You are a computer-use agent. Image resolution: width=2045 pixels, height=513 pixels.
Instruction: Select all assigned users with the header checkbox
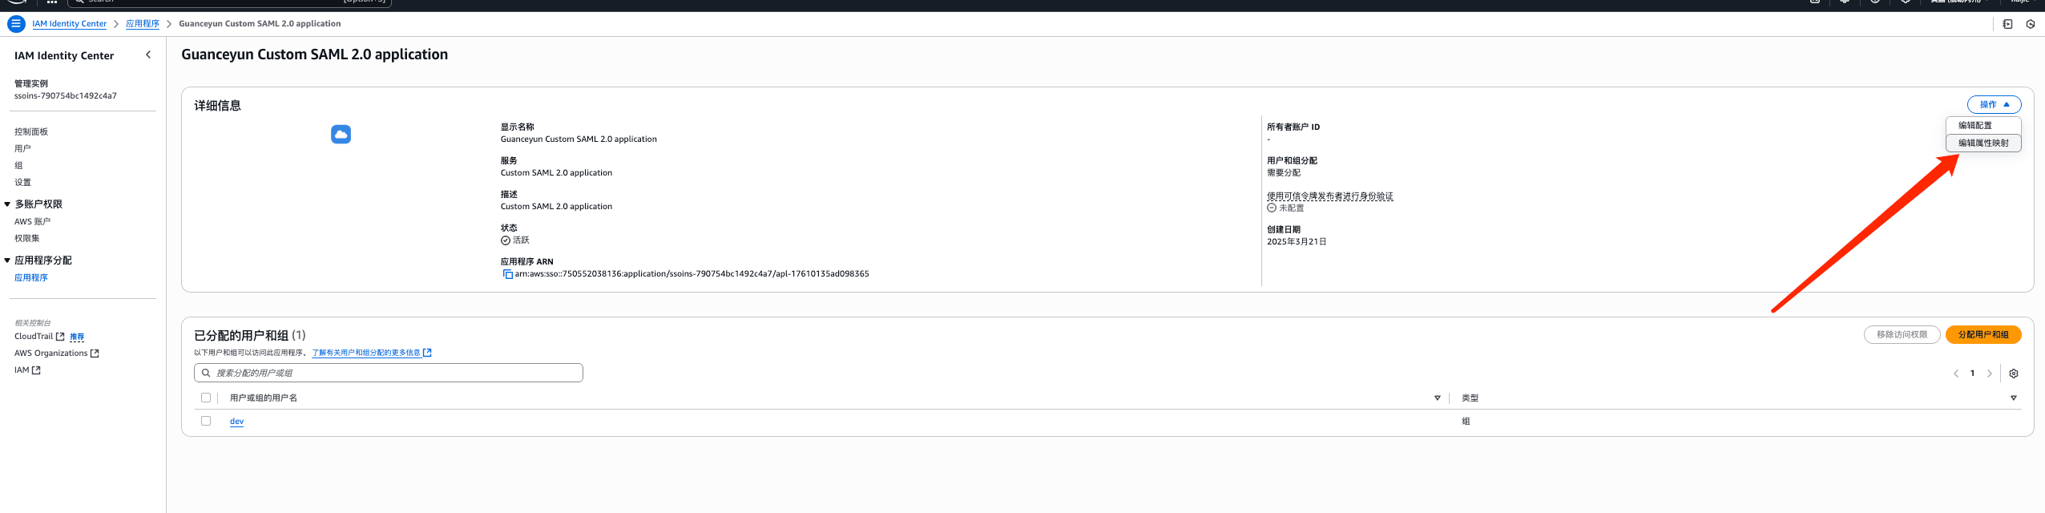(206, 398)
